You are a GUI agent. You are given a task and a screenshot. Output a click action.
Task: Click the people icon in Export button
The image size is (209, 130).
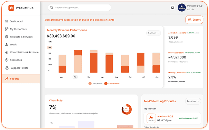190,20
